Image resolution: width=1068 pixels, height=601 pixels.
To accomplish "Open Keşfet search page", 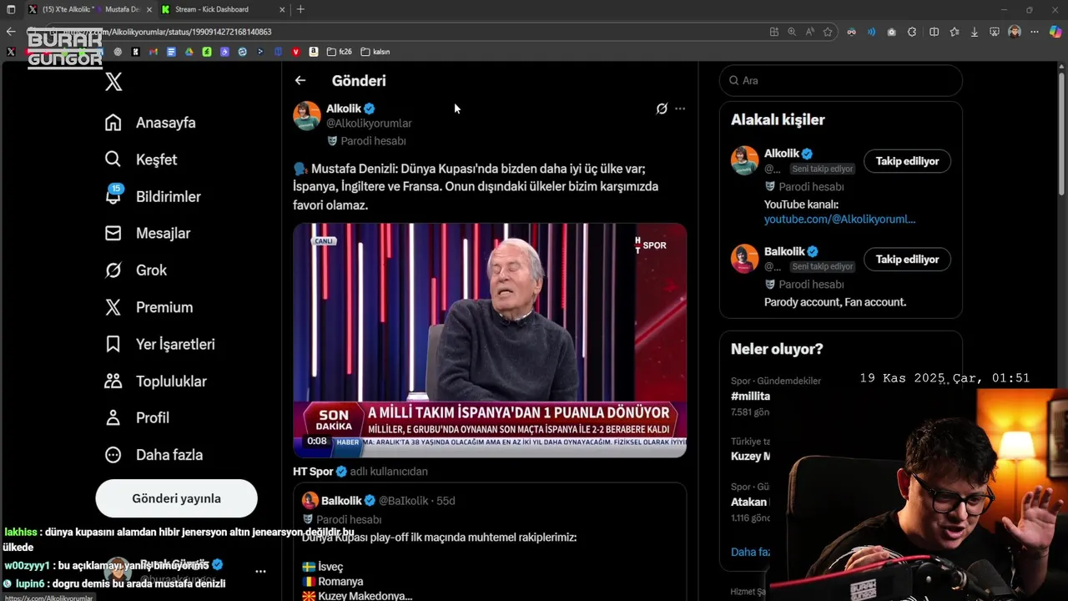I will point(140,159).
